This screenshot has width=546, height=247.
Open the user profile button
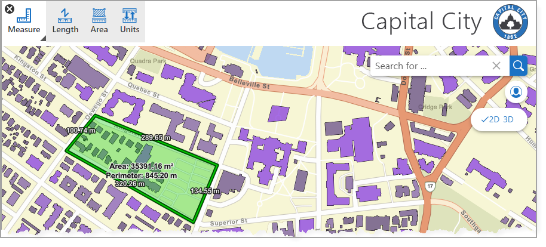516,92
